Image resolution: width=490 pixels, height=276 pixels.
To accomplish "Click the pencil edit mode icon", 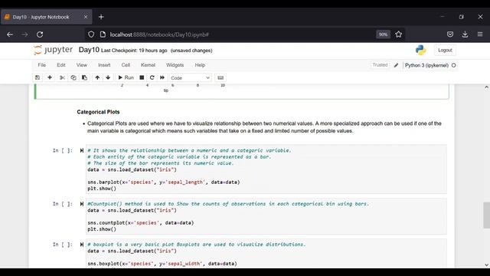I will point(396,65).
